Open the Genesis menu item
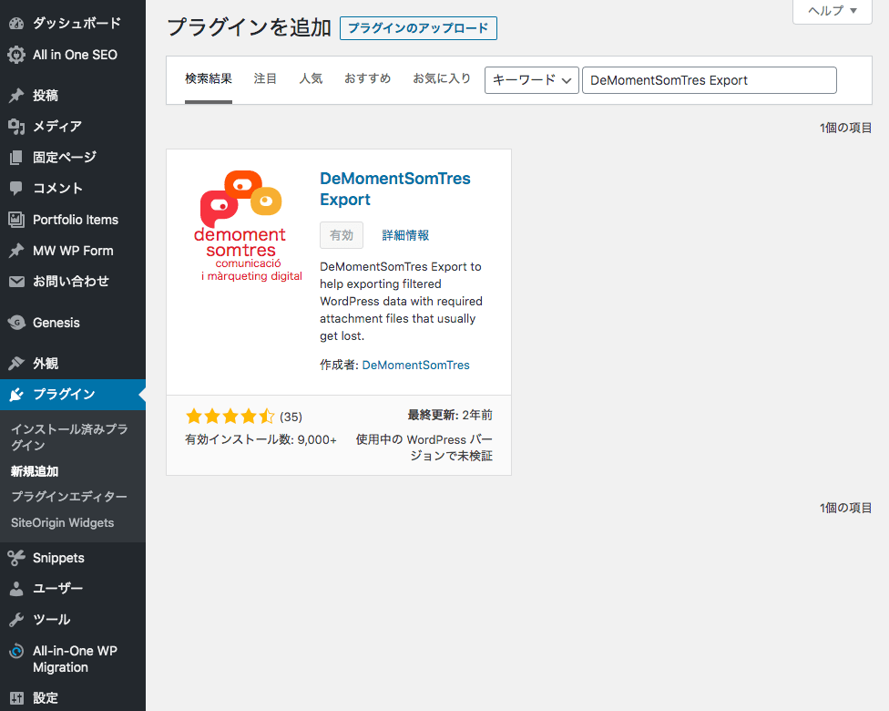Viewport: 889px width, 711px height. pos(73,323)
